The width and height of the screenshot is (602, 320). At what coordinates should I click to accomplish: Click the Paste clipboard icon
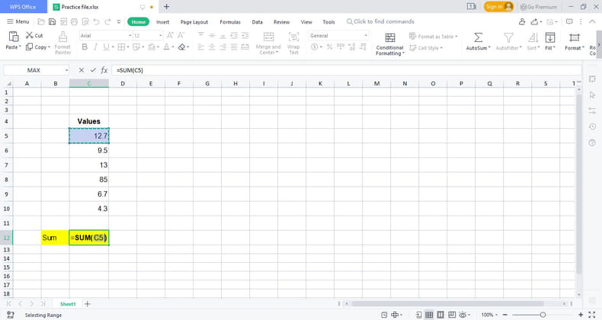(x=14, y=37)
